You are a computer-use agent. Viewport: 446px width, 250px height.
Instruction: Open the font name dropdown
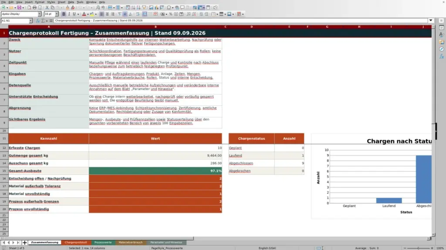[x=40, y=14]
